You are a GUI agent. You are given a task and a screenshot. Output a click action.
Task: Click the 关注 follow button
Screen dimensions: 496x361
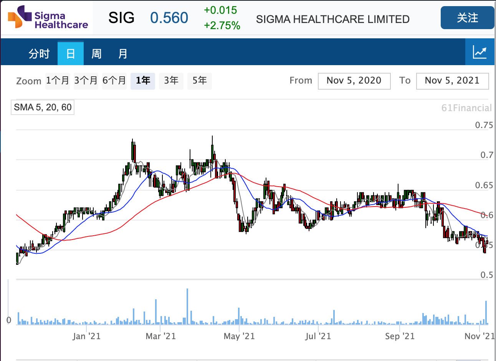(467, 18)
